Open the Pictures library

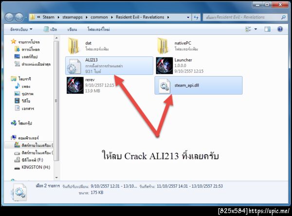click(x=24, y=94)
